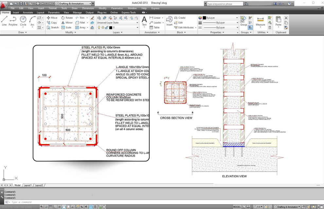Switch to the Layout1 tab

click(x=28, y=185)
